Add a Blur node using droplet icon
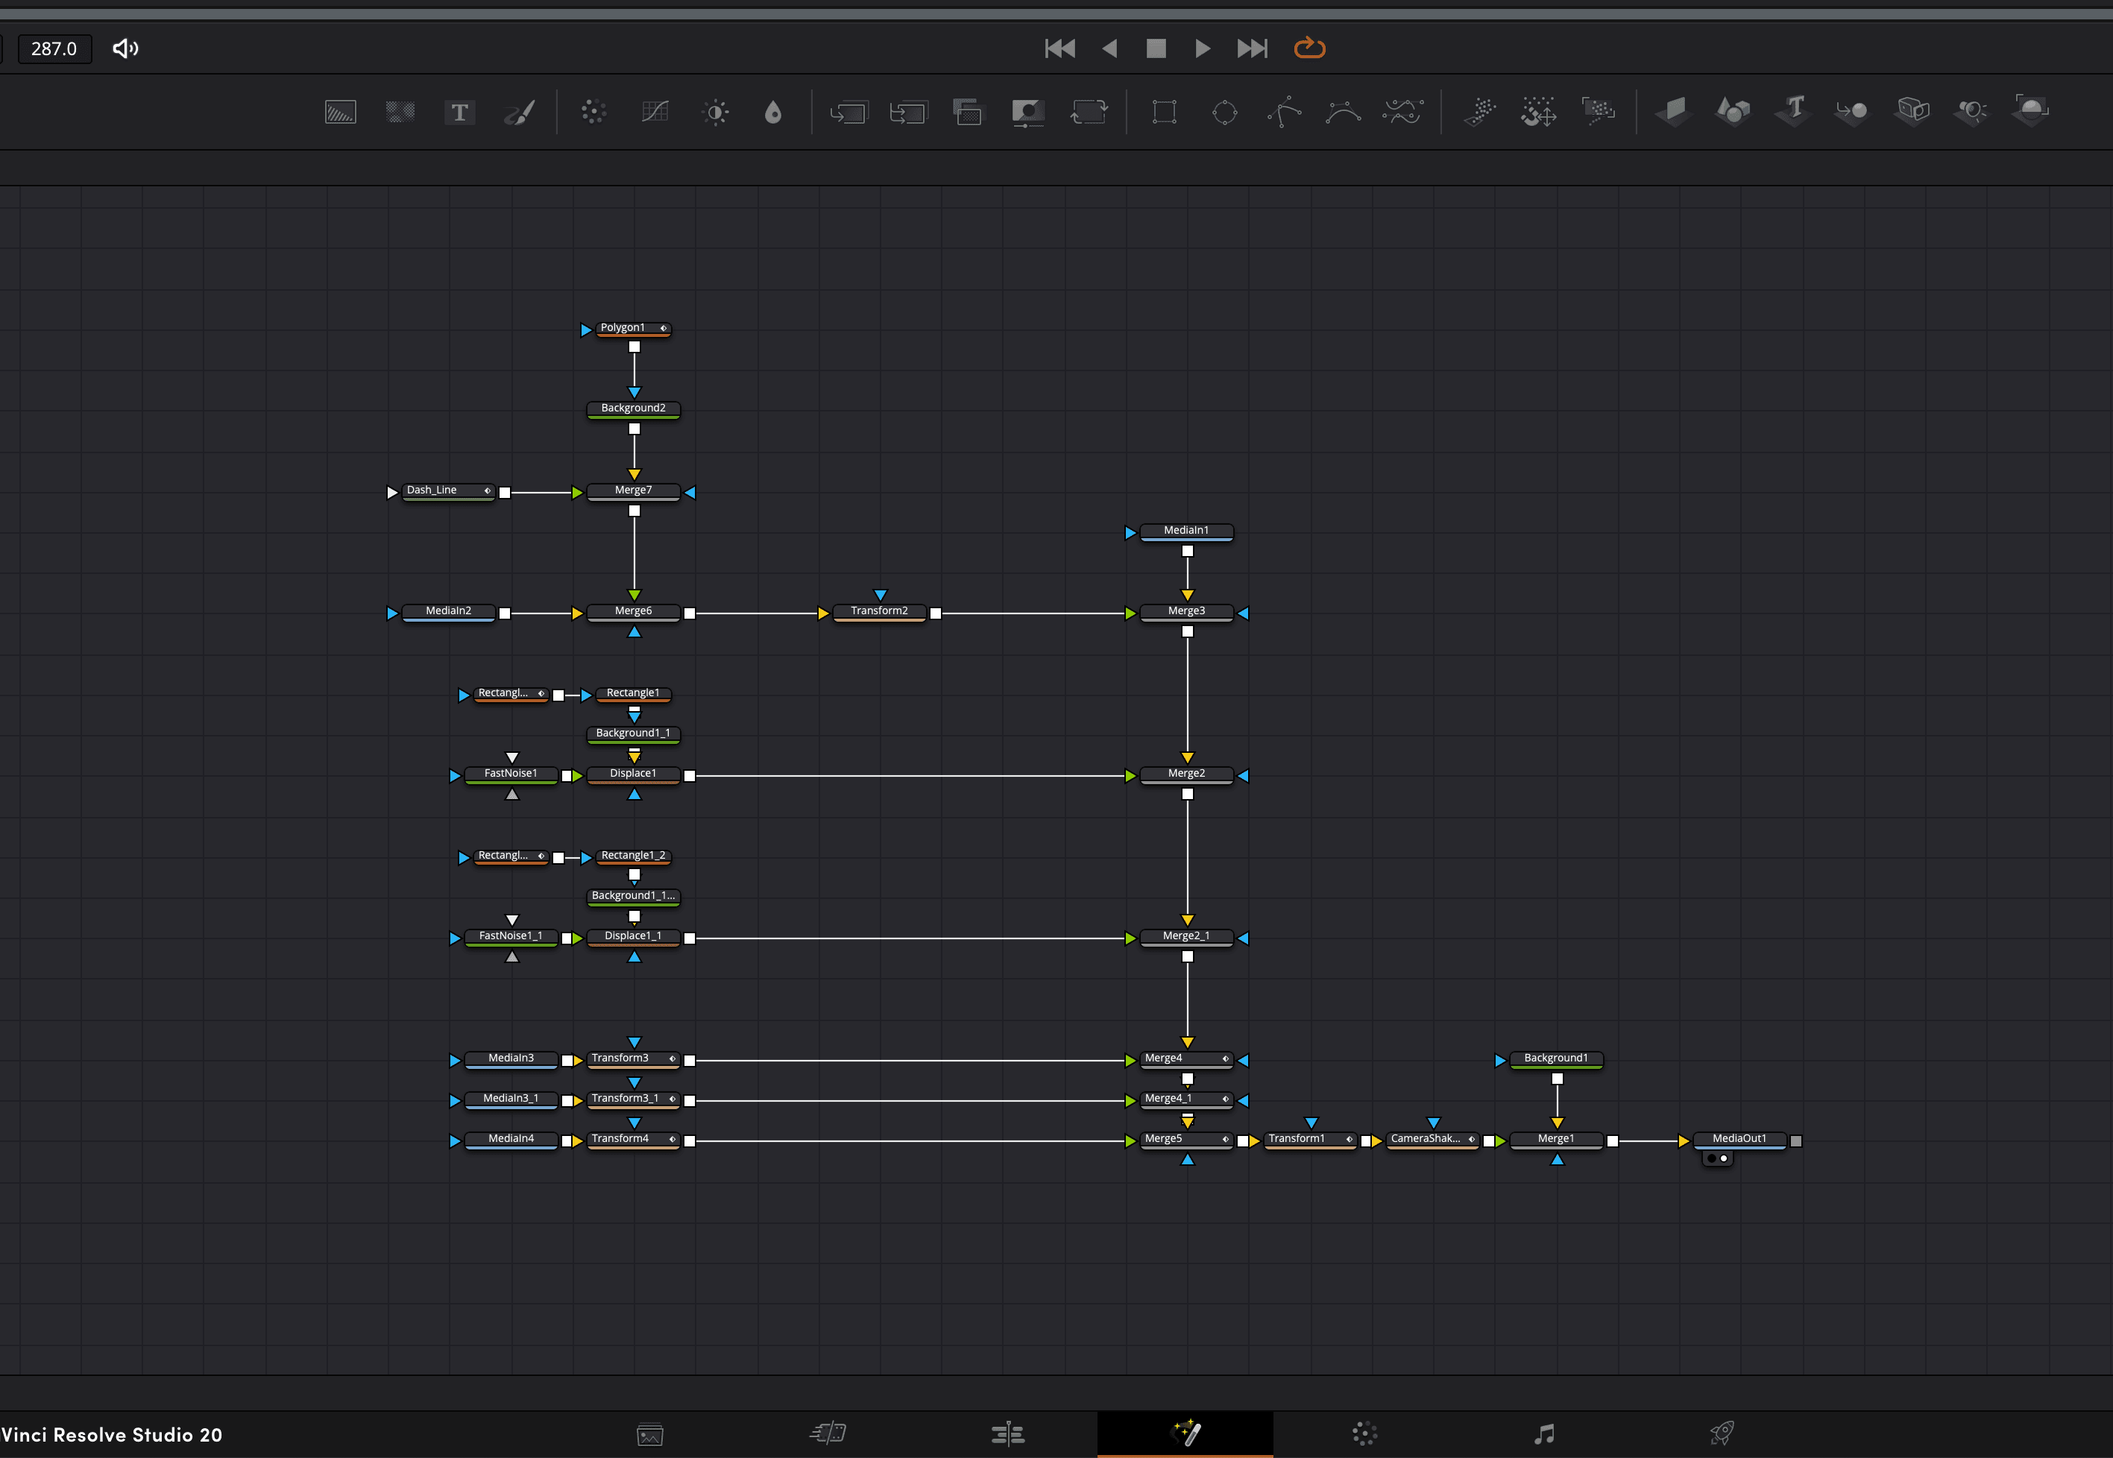This screenshot has width=2113, height=1458. 773,113
